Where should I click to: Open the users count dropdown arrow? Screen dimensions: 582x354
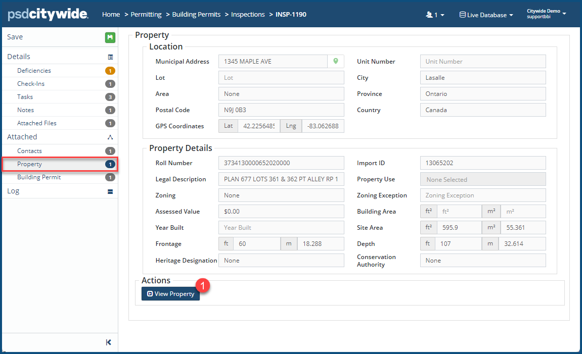[442, 15]
